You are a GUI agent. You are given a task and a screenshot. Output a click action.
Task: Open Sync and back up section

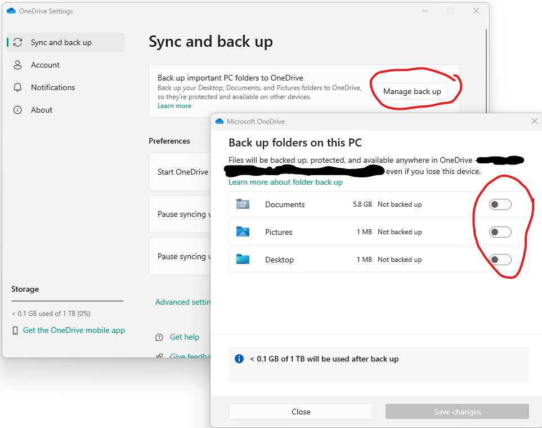coord(65,42)
